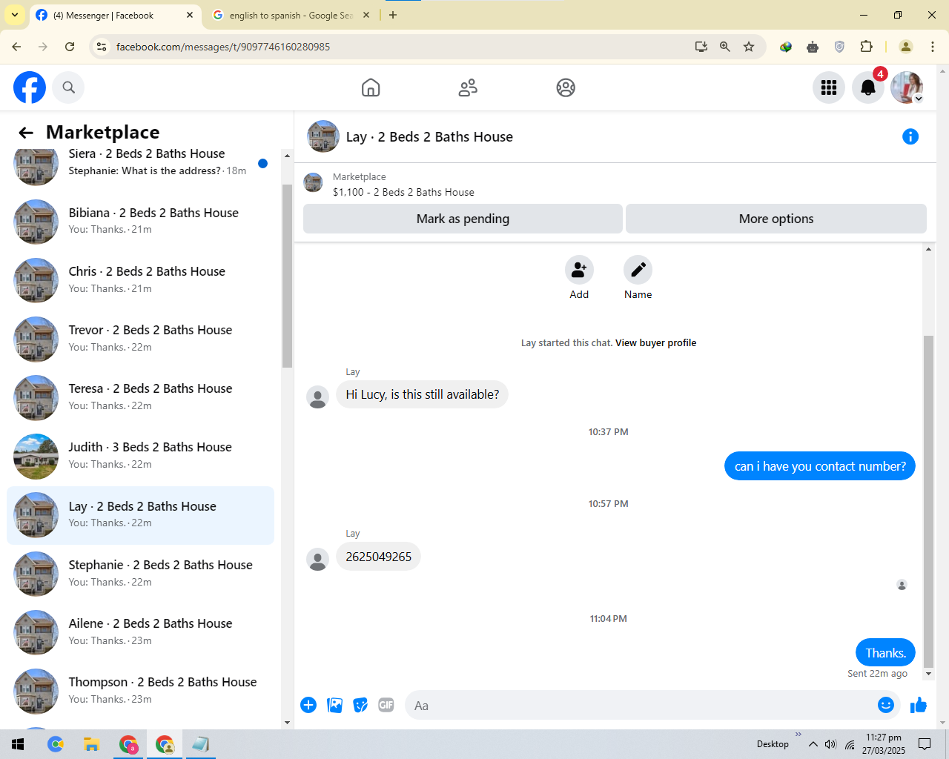949x759 pixels.
Task: Open Stephanie conversation in the list
Action: click(141, 573)
